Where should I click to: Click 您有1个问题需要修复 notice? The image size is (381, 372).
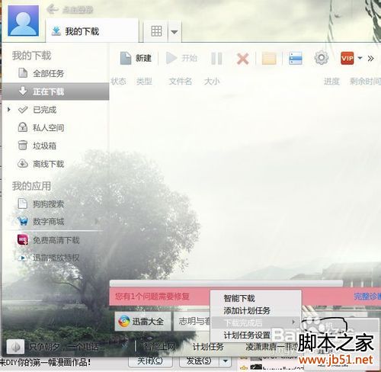click(x=152, y=297)
